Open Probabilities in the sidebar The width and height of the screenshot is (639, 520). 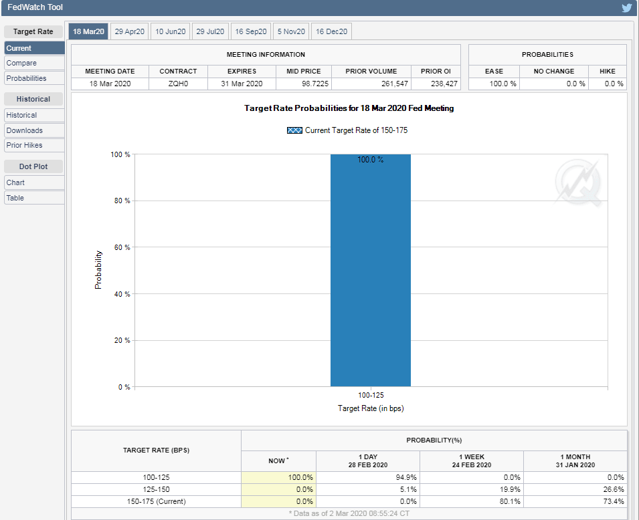coord(34,78)
